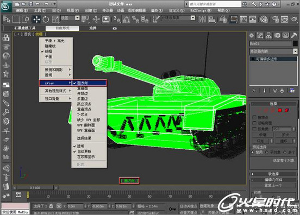Click the Align tool icon
The image size is (300, 215).
pos(211,20)
